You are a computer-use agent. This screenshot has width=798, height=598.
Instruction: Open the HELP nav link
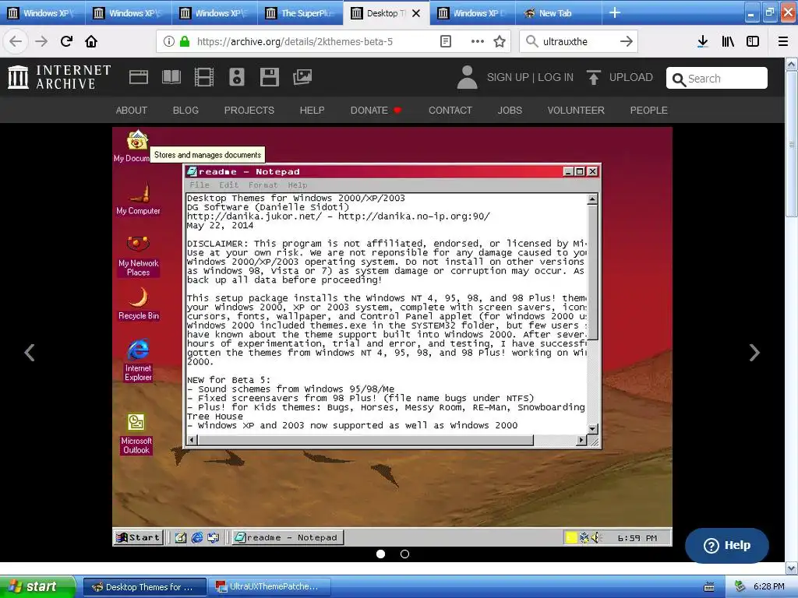coord(312,111)
